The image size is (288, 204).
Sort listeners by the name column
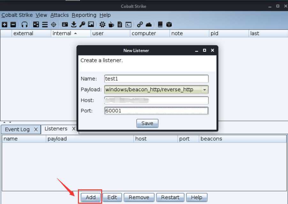coord(24,139)
